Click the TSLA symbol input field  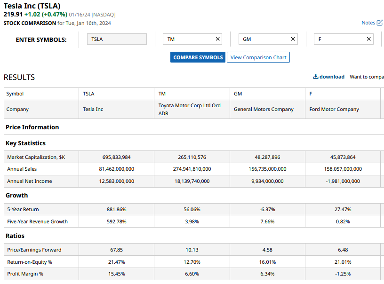point(117,39)
